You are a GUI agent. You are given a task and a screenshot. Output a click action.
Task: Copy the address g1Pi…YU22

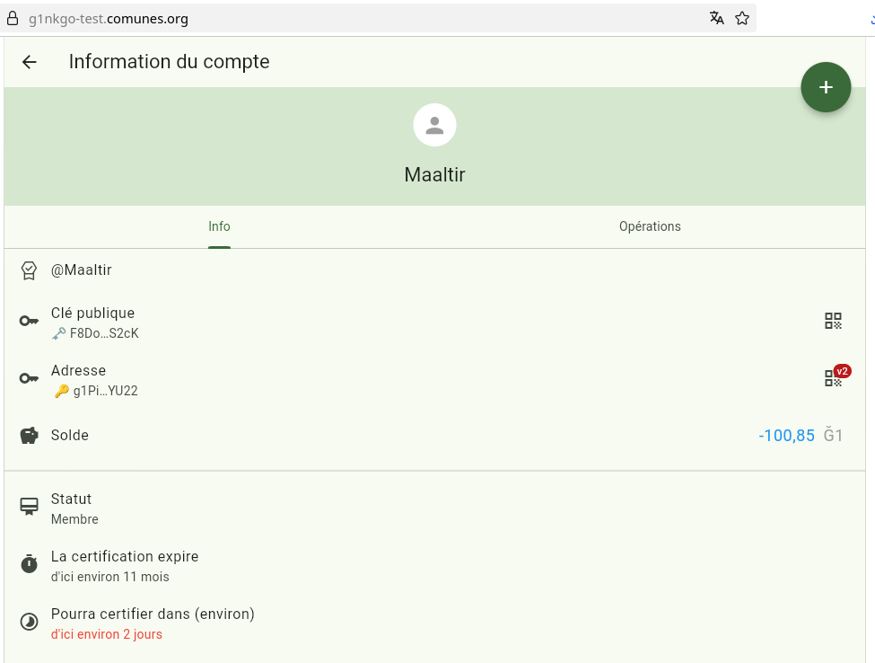[x=105, y=391]
